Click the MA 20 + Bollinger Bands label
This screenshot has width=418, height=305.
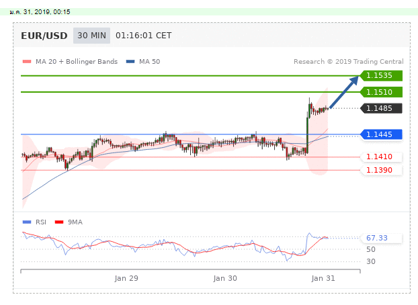tap(77, 62)
